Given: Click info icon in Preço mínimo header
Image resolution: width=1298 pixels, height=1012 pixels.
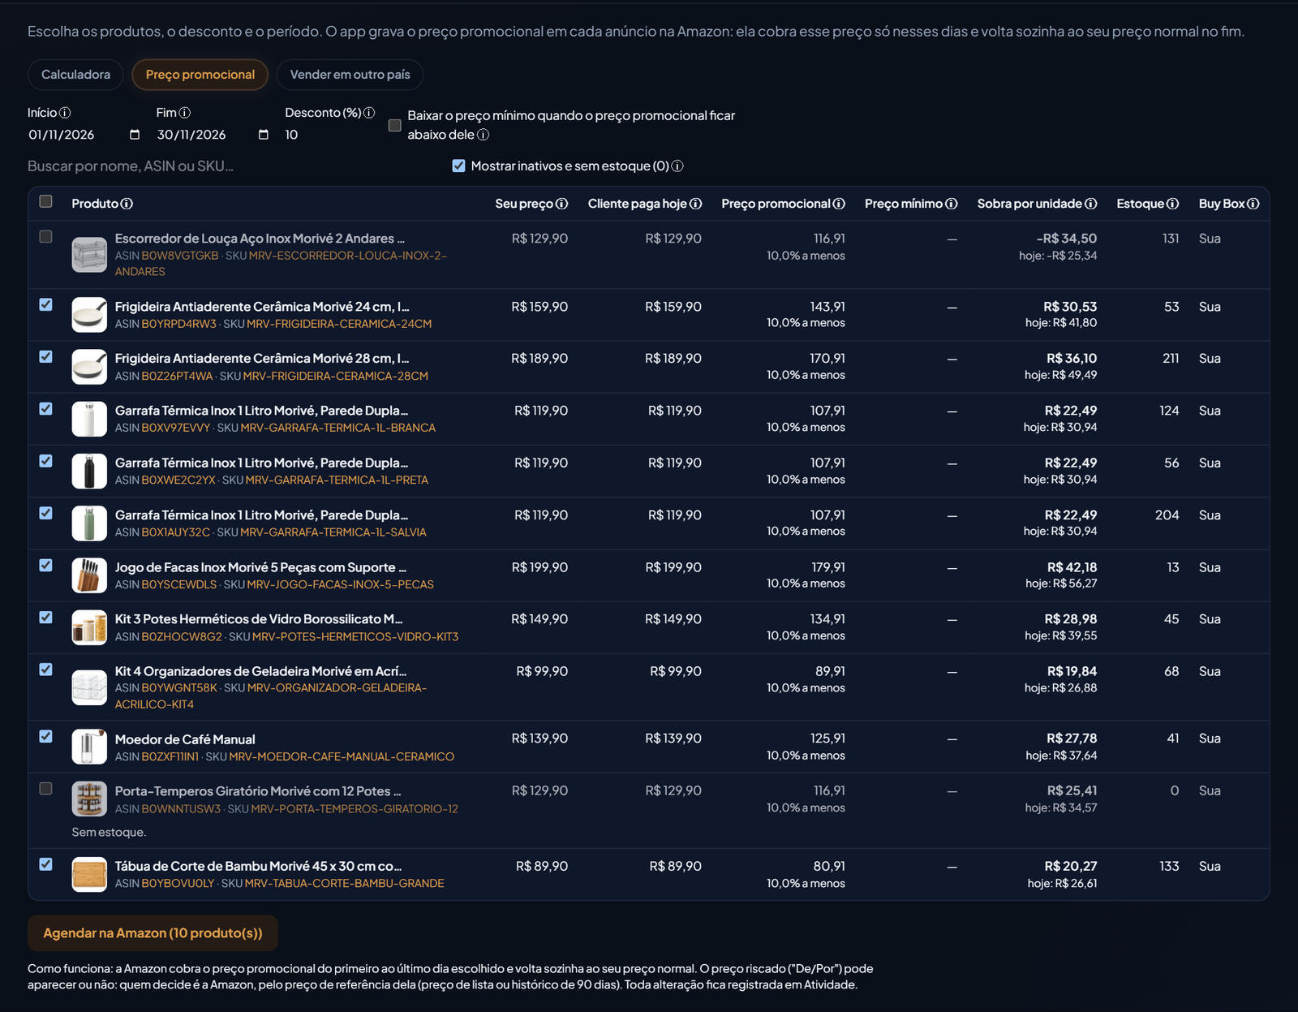Looking at the screenshot, I should pos(952,204).
